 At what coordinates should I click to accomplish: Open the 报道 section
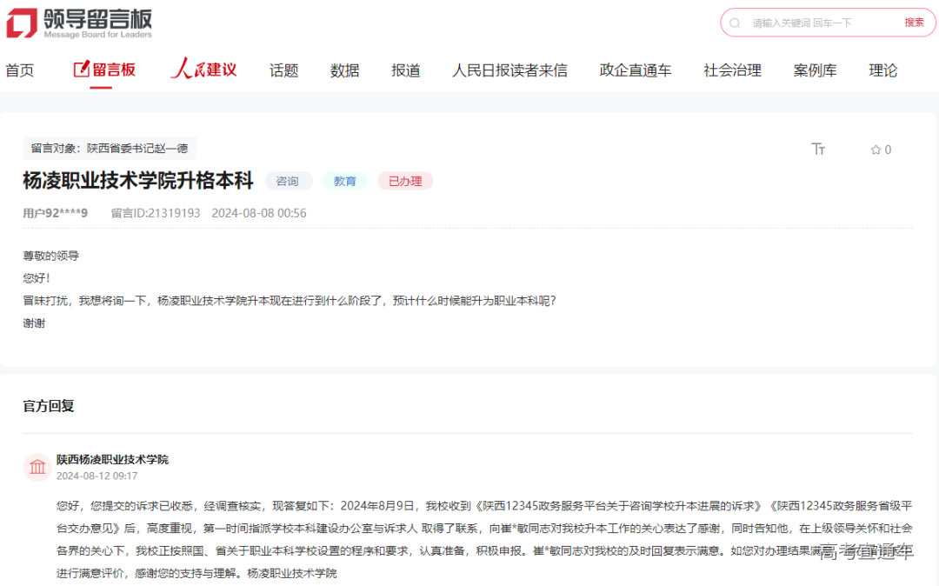(405, 70)
